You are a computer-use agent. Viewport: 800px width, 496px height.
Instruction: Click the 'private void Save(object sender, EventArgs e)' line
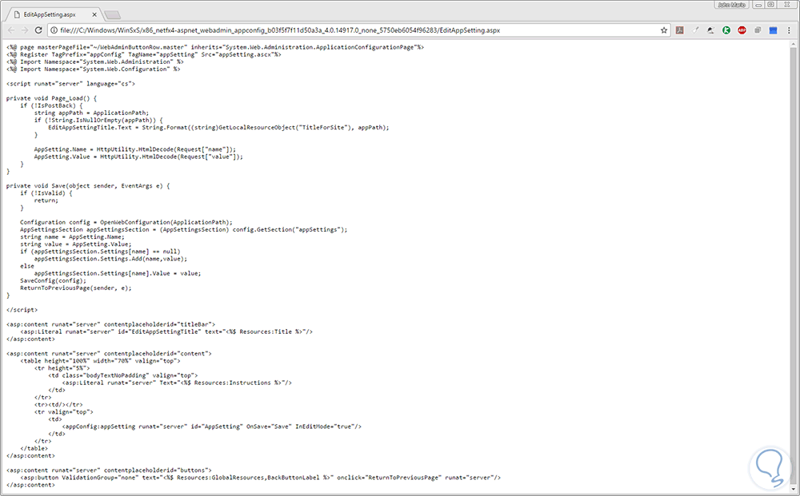(x=88, y=186)
